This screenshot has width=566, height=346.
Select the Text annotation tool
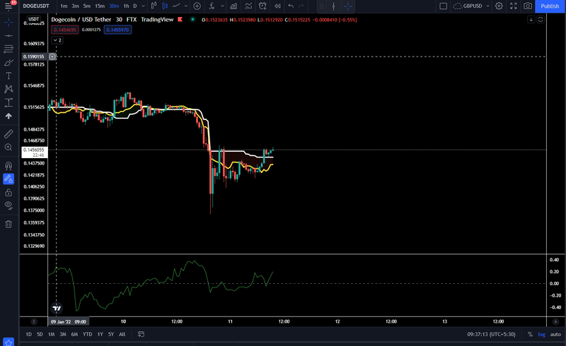pyautogui.click(x=8, y=76)
